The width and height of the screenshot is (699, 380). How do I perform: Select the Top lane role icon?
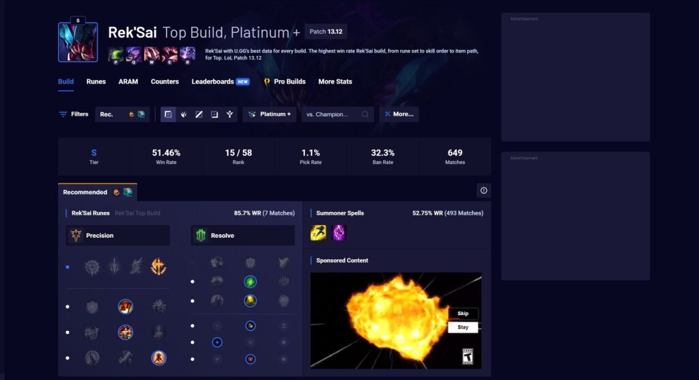(x=168, y=114)
